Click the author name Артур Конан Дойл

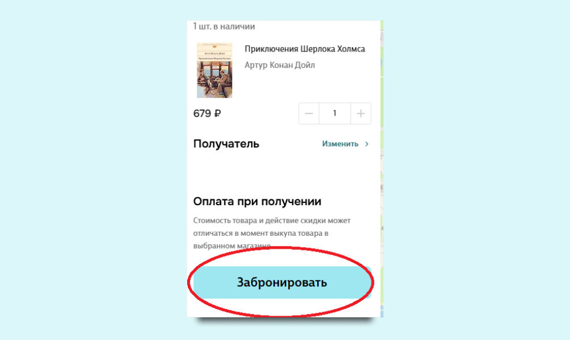[280, 65]
